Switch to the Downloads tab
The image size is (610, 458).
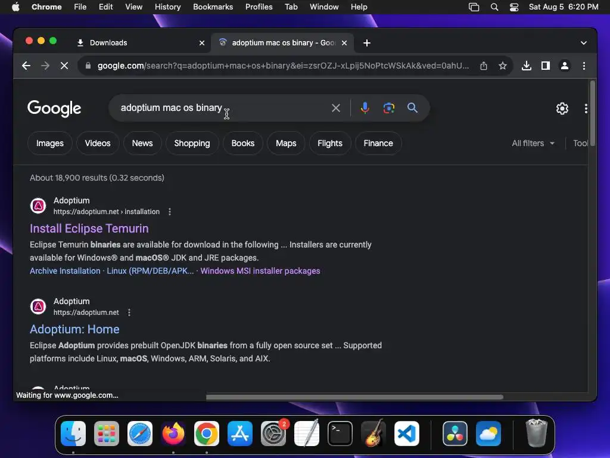pos(140,43)
